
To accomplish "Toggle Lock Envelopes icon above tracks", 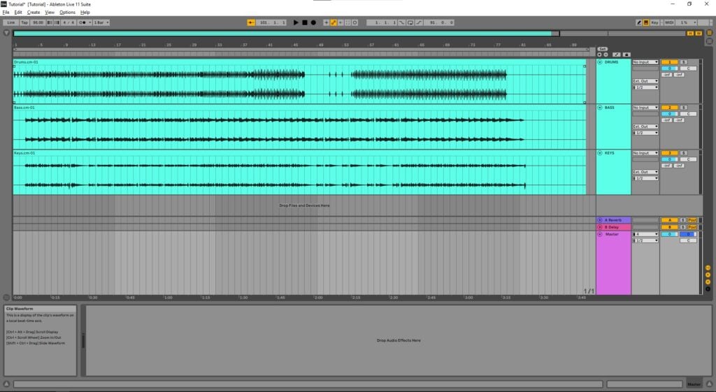I will [x=626, y=55].
